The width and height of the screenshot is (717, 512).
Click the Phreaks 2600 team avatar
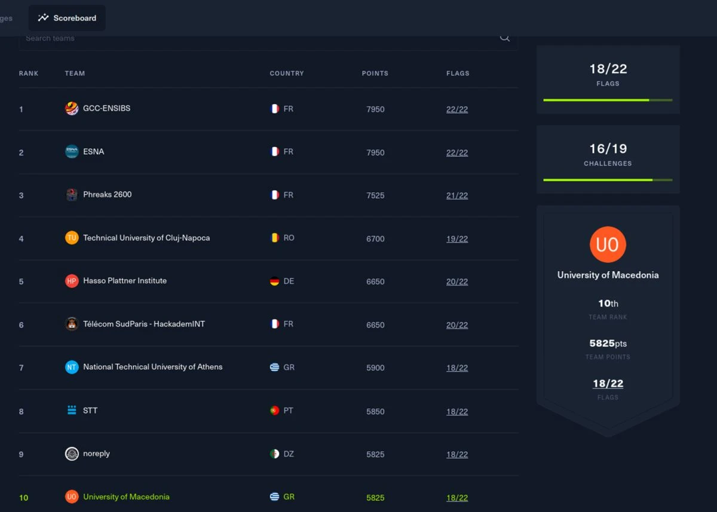click(x=72, y=195)
